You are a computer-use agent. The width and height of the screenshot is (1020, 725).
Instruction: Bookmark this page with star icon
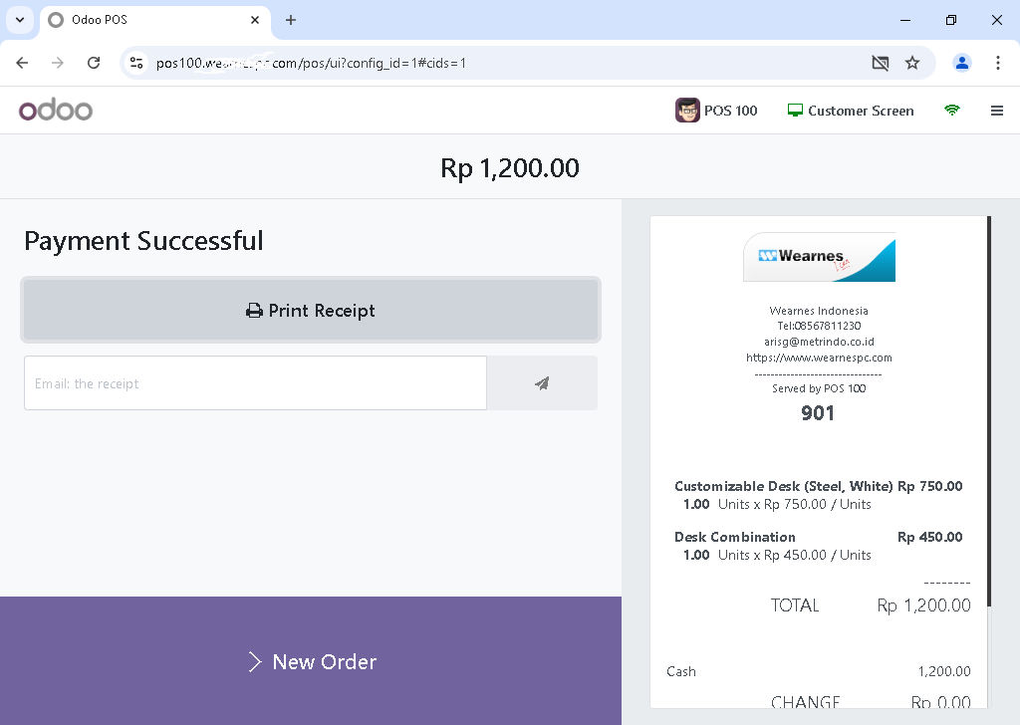click(x=912, y=63)
